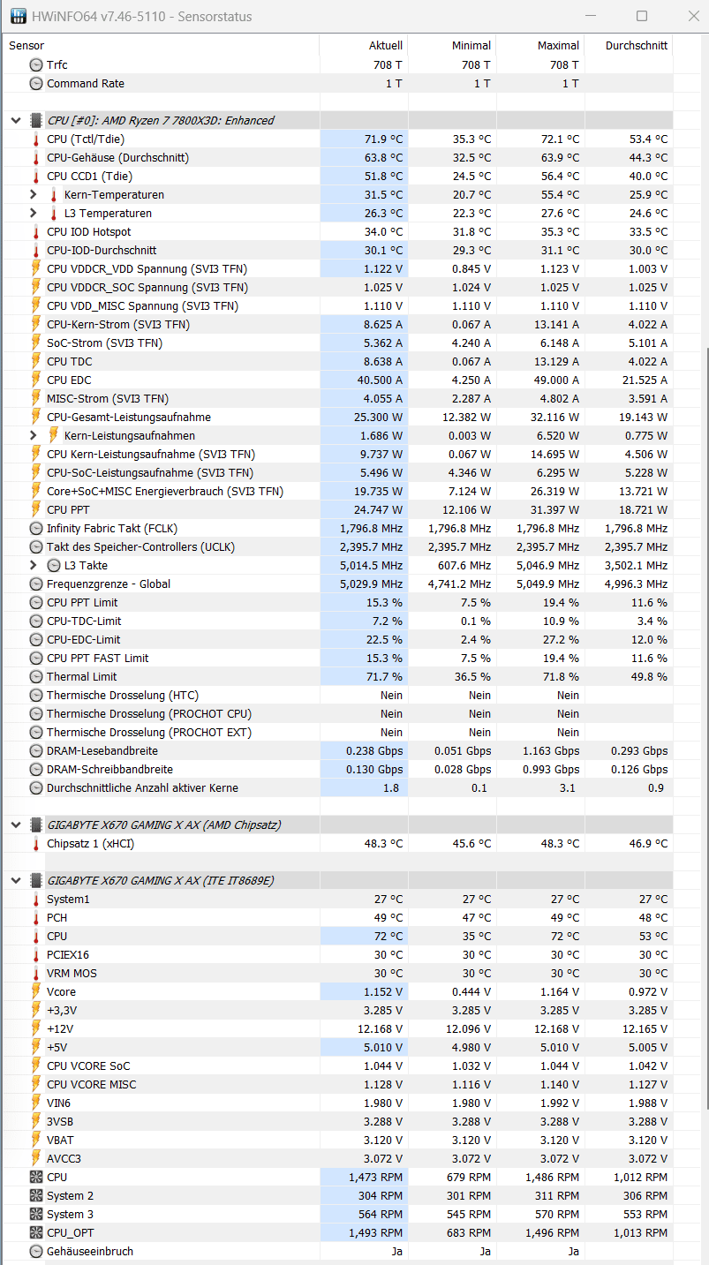This screenshot has width=709, height=1265.
Task: Click the clock icon of Thermal Limit
Action: click(36, 676)
